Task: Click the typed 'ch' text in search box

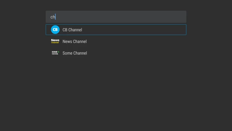Action: coord(53,17)
